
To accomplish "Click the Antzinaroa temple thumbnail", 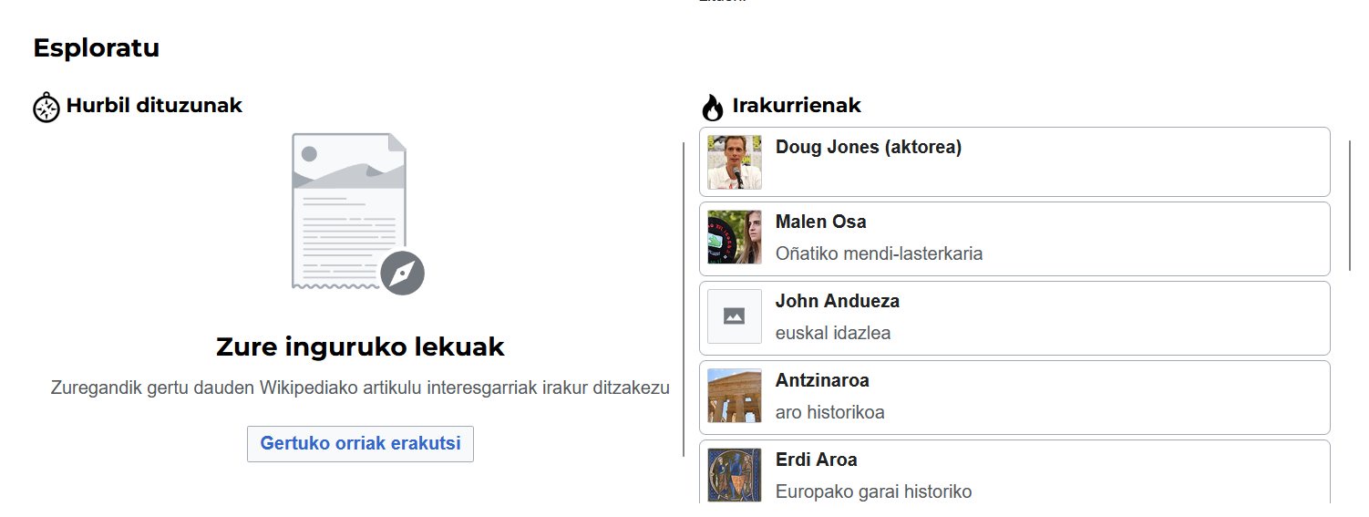I will [734, 396].
